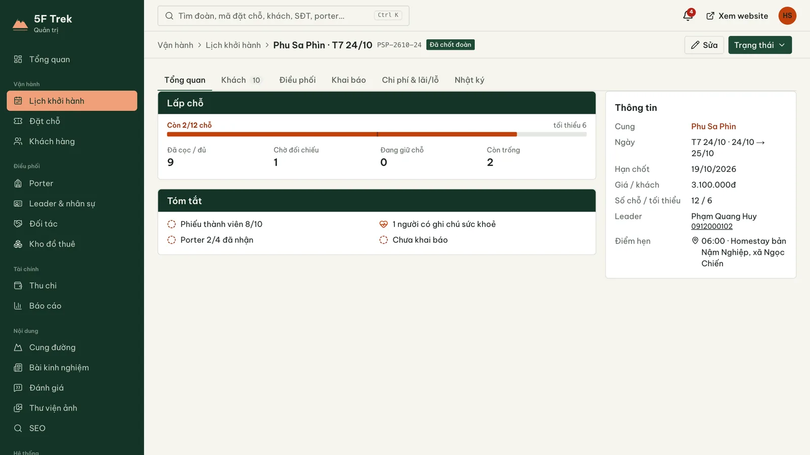Open the Nhật ký tab
This screenshot has height=455, width=810.
point(469,80)
